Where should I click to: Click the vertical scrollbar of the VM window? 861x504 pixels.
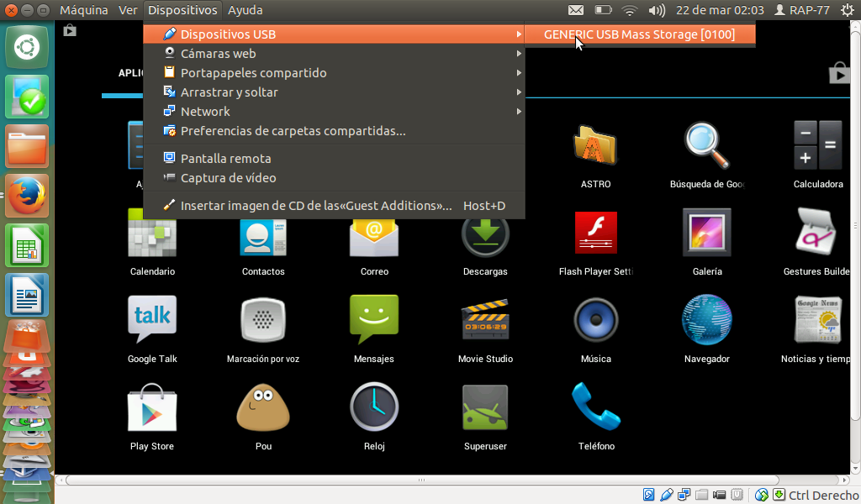[855, 225]
